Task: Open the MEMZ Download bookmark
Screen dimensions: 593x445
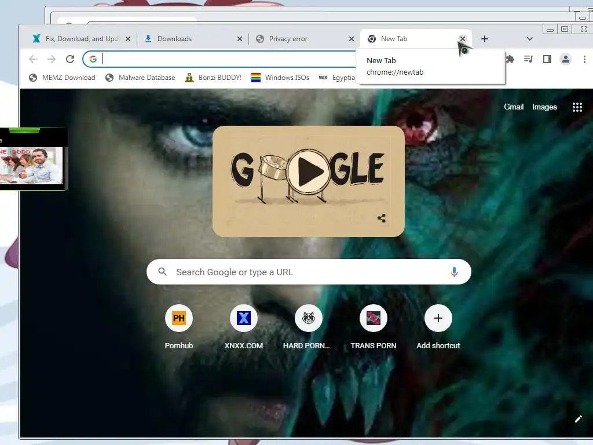Action: pos(63,78)
